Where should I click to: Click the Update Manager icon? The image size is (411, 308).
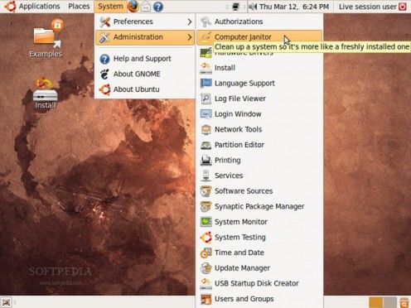tap(205, 268)
